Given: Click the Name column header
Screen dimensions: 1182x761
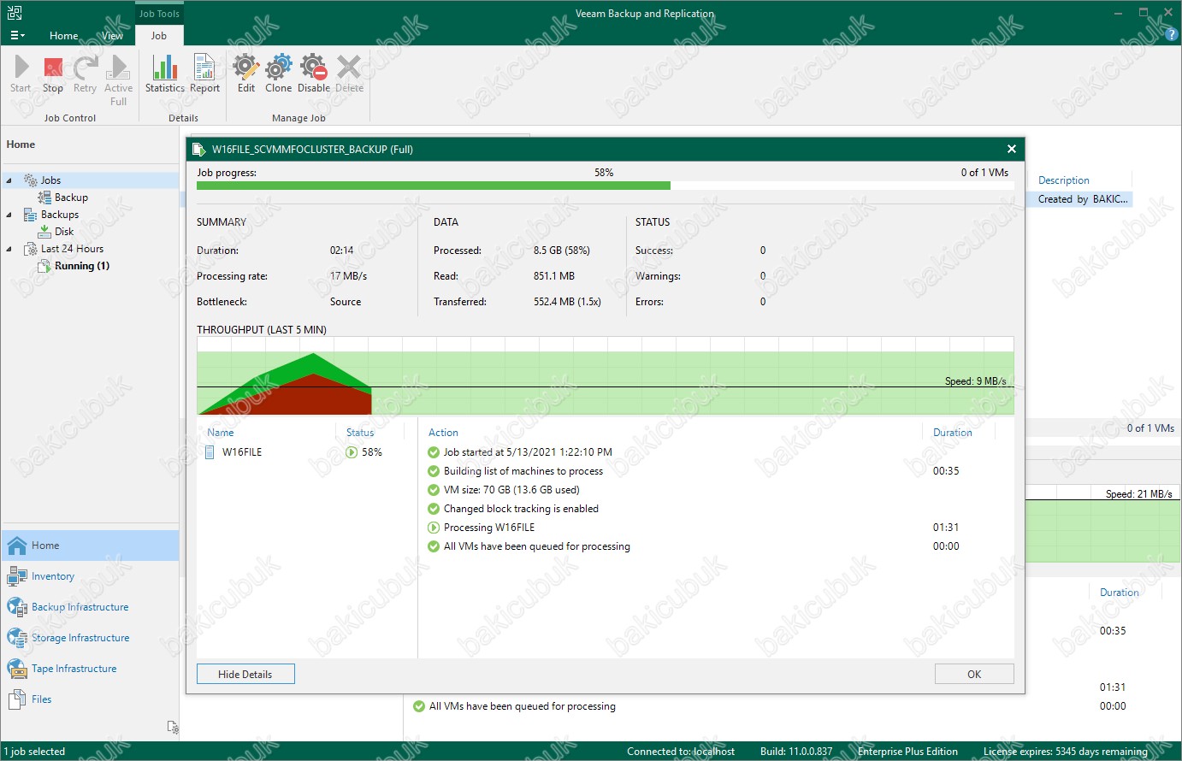Looking at the screenshot, I should pos(220,433).
